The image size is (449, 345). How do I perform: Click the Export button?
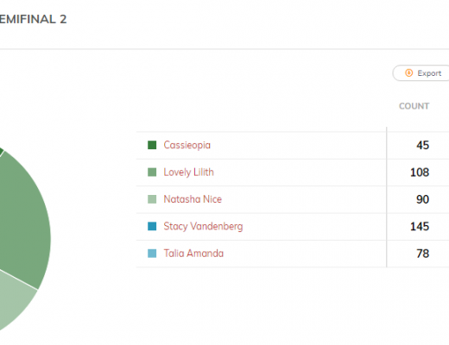click(x=421, y=73)
